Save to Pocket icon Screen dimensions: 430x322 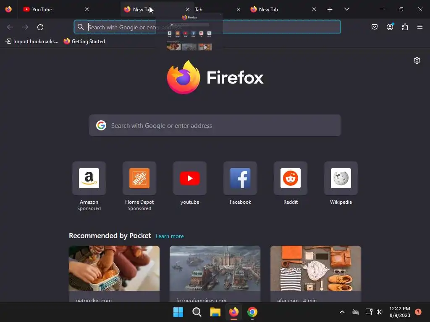[374, 27]
